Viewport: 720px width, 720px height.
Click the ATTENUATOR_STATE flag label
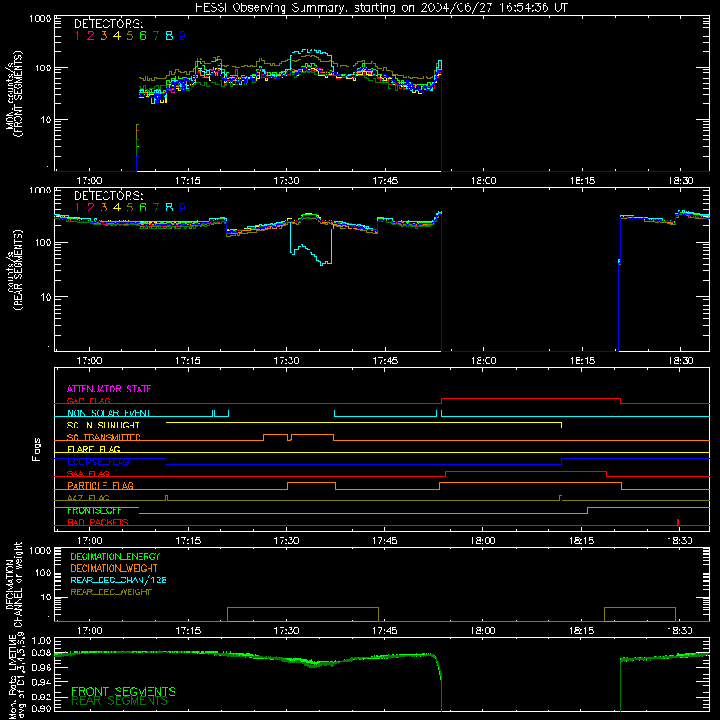(109, 389)
